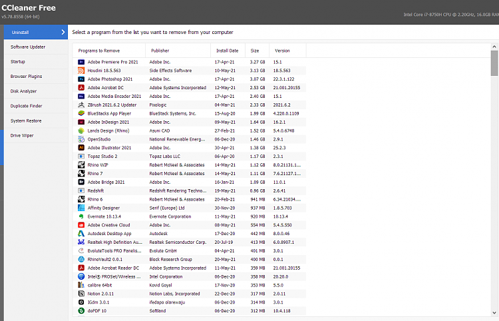Sort list by Version column header
Screen dimensions: 499x321
point(287,51)
